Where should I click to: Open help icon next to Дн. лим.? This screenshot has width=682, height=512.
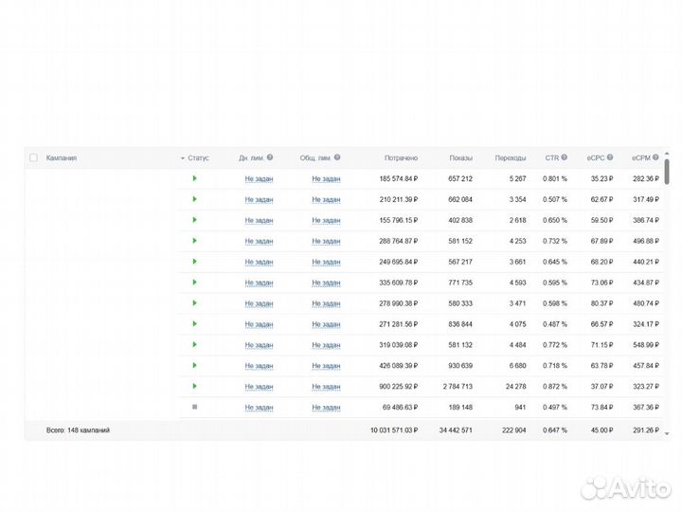[270, 158]
